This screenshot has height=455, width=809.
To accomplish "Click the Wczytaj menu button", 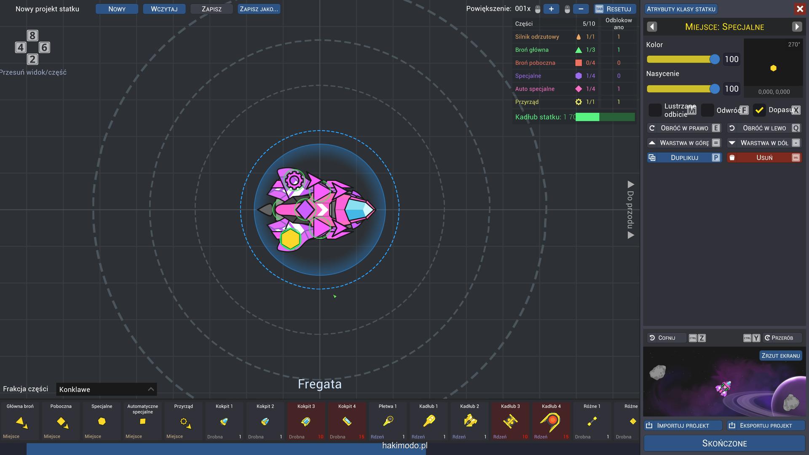I will [164, 9].
